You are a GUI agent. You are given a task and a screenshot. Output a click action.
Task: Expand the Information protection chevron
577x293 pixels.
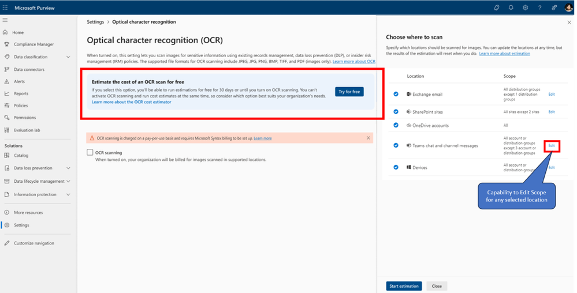tap(68, 194)
